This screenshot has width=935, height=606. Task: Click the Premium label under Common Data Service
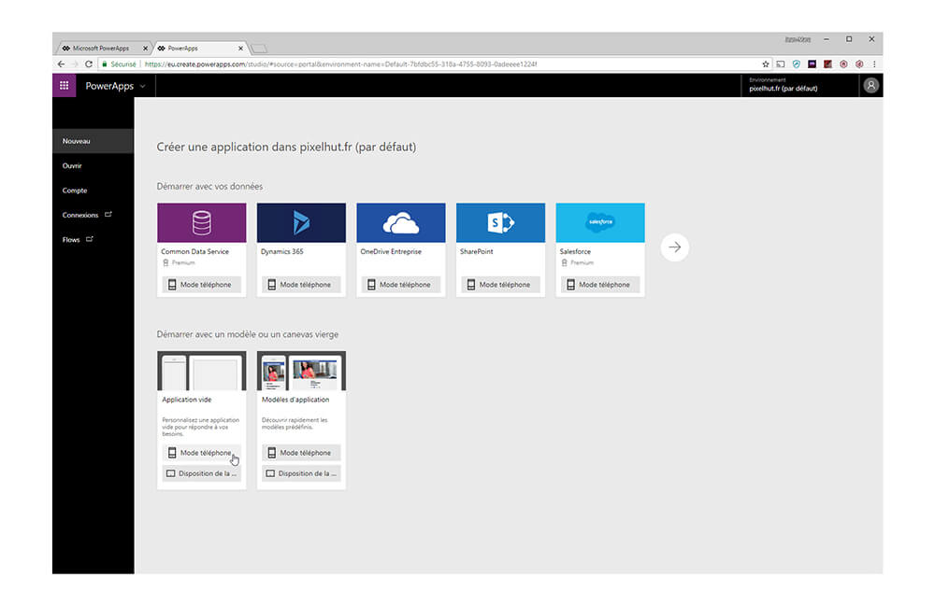point(183,262)
